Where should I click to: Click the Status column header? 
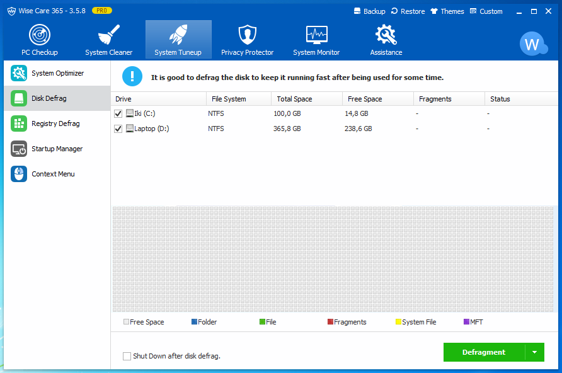(521, 99)
